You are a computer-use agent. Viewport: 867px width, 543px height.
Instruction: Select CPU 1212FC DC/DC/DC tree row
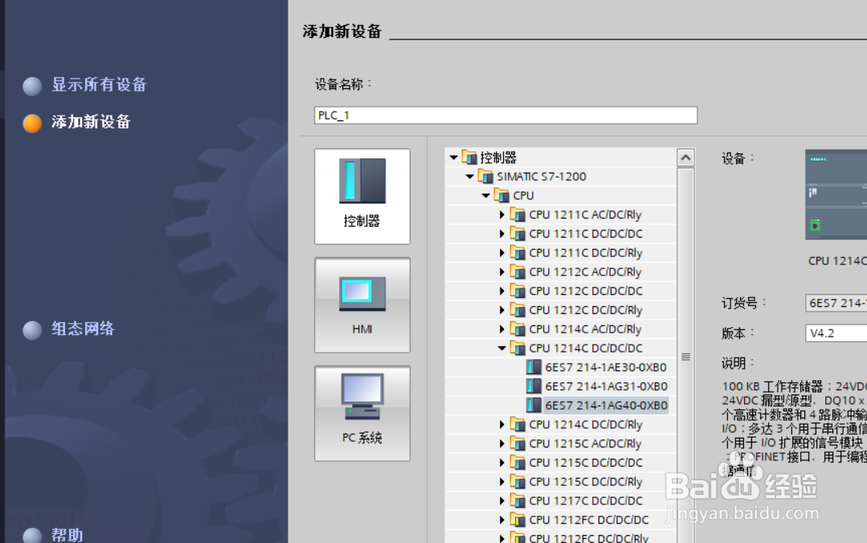561,520
